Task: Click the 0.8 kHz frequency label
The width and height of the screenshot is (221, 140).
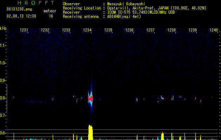Action: (3, 98)
